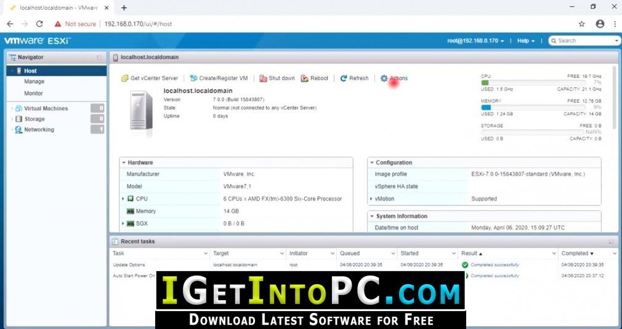Minimize the Navigator panel
The width and height of the screenshot is (622, 329).
99,58
